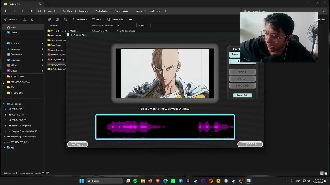
Task: Show hidden system tray icons
Action: 286,181
